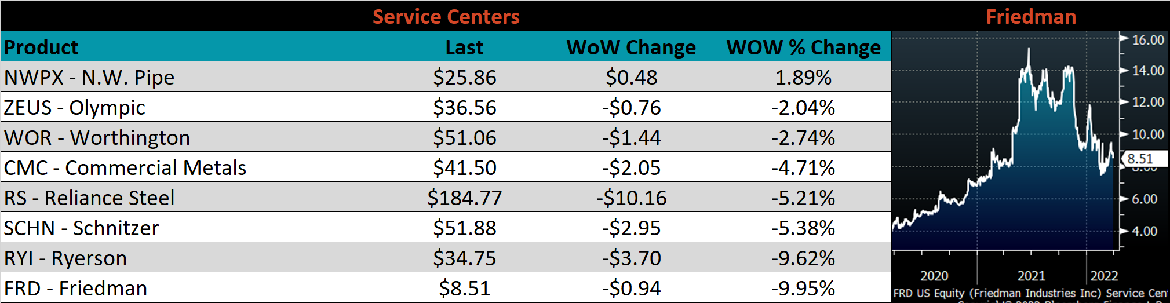1170x303 pixels.
Task: Select the RYI - Ryerson product cell
Action: point(65,258)
